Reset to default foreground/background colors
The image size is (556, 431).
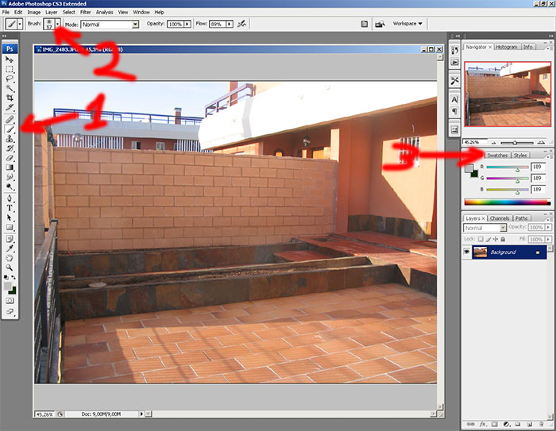click(6, 277)
